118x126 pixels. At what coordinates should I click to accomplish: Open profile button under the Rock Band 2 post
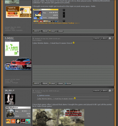(37, 31)
